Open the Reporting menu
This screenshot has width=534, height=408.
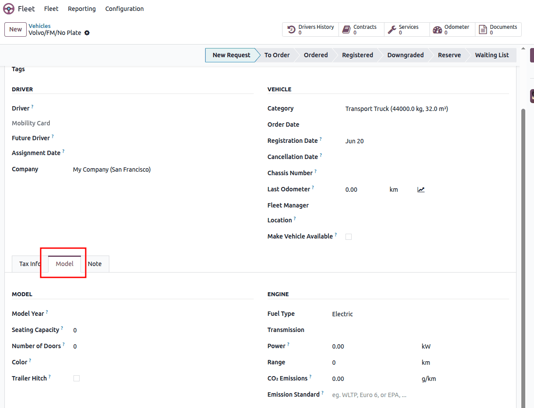[x=82, y=9]
